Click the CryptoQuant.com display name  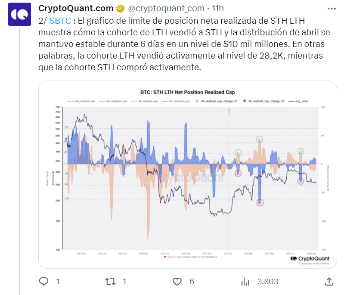[76, 9]
